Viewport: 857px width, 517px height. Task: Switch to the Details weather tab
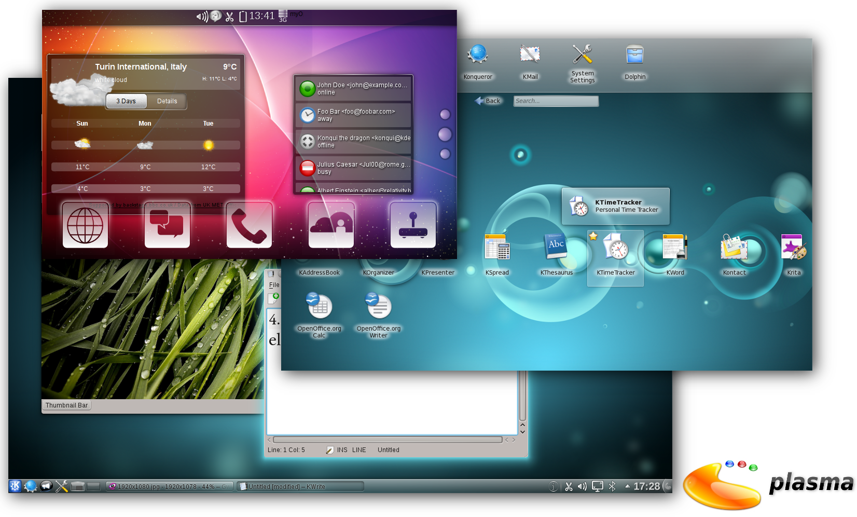click(167, 101)
